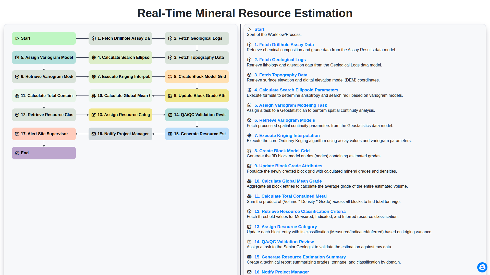The width and height of the screenshot is (490, 275).
Task: Select the Start flowchart node
Action: pyautogui.click(x=44, y=38)
